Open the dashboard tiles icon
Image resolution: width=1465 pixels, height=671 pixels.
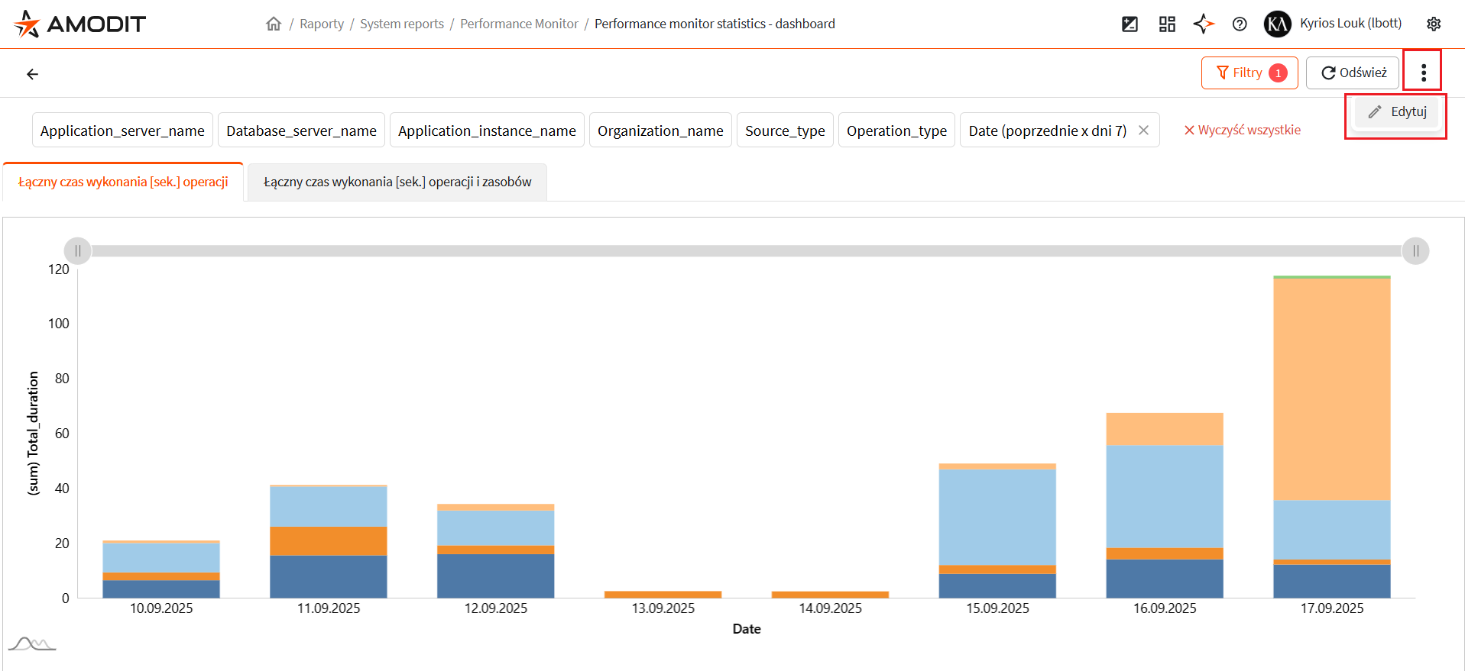click(x=1167, y=24)
